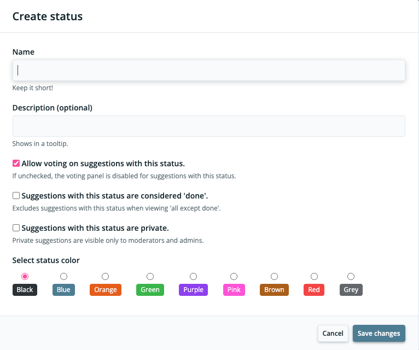Pick the Orange status color radio

tap(105, 277)
